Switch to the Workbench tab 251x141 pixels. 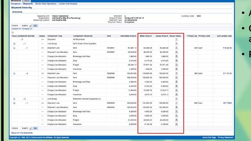click(x=16, y=1)
